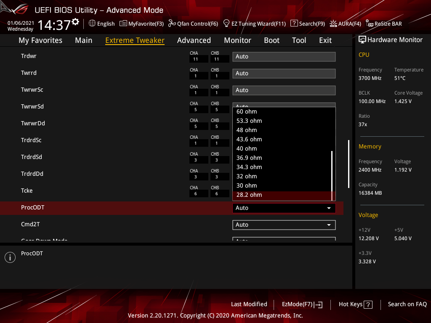
Task: Open the Advanced tab
Action: pyautogui.click(x=194, y=40)
